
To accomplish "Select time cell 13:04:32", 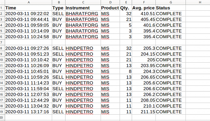I will (29, 106).
